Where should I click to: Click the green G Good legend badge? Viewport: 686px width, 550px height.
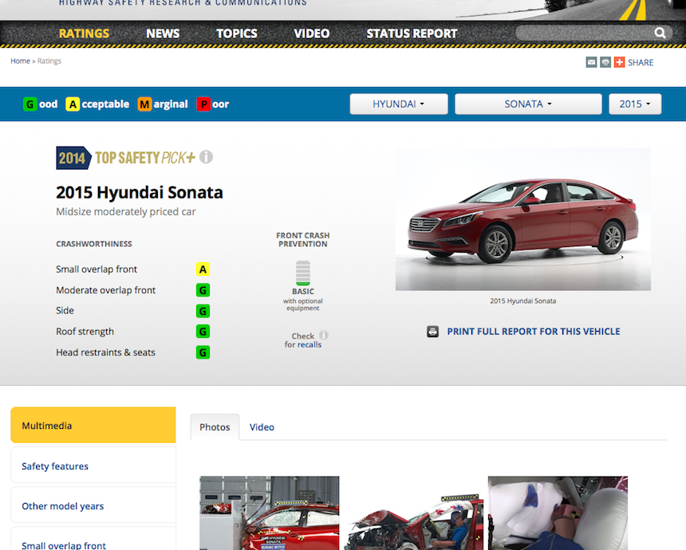pyautogui.click(x=30, y=104)
